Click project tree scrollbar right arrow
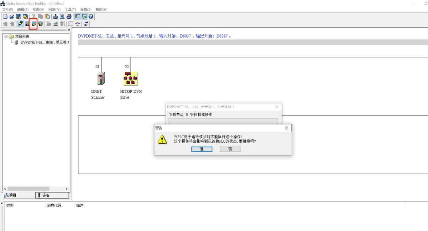Viewport: 428px width, 231px height. click(x=67, y=189)
